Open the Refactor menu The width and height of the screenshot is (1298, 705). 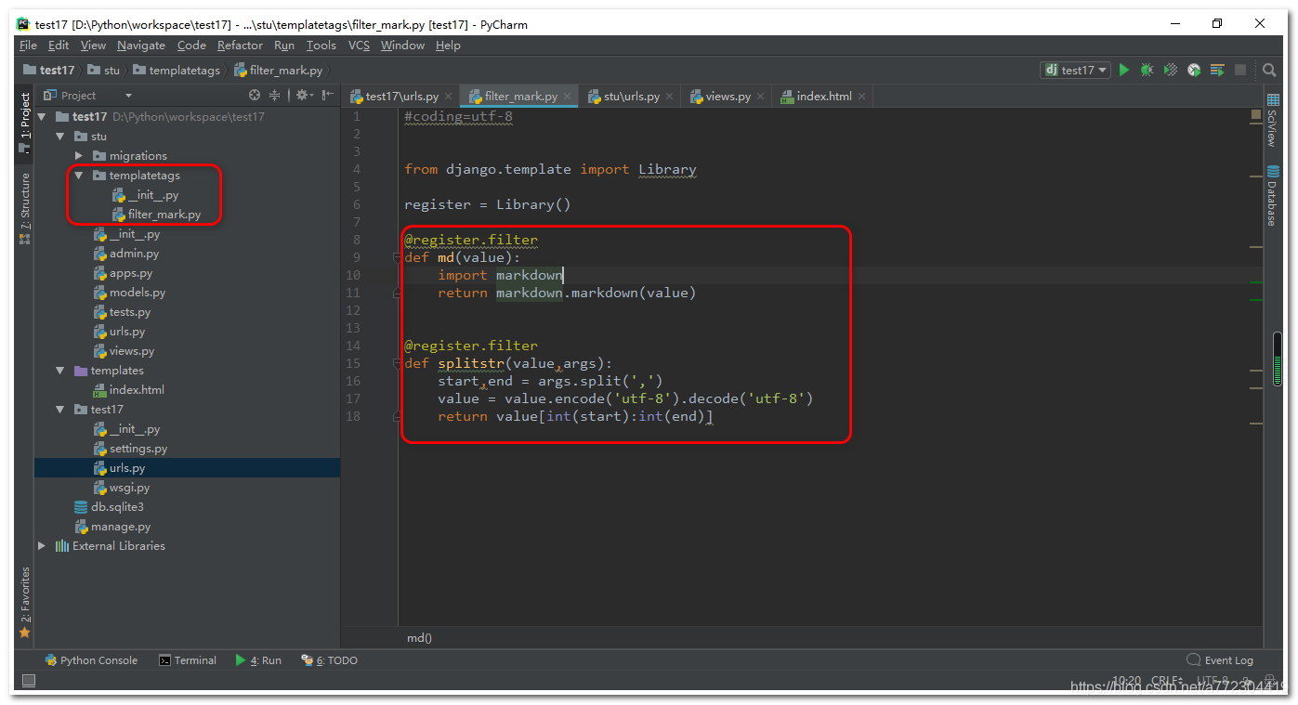(240, 45)
